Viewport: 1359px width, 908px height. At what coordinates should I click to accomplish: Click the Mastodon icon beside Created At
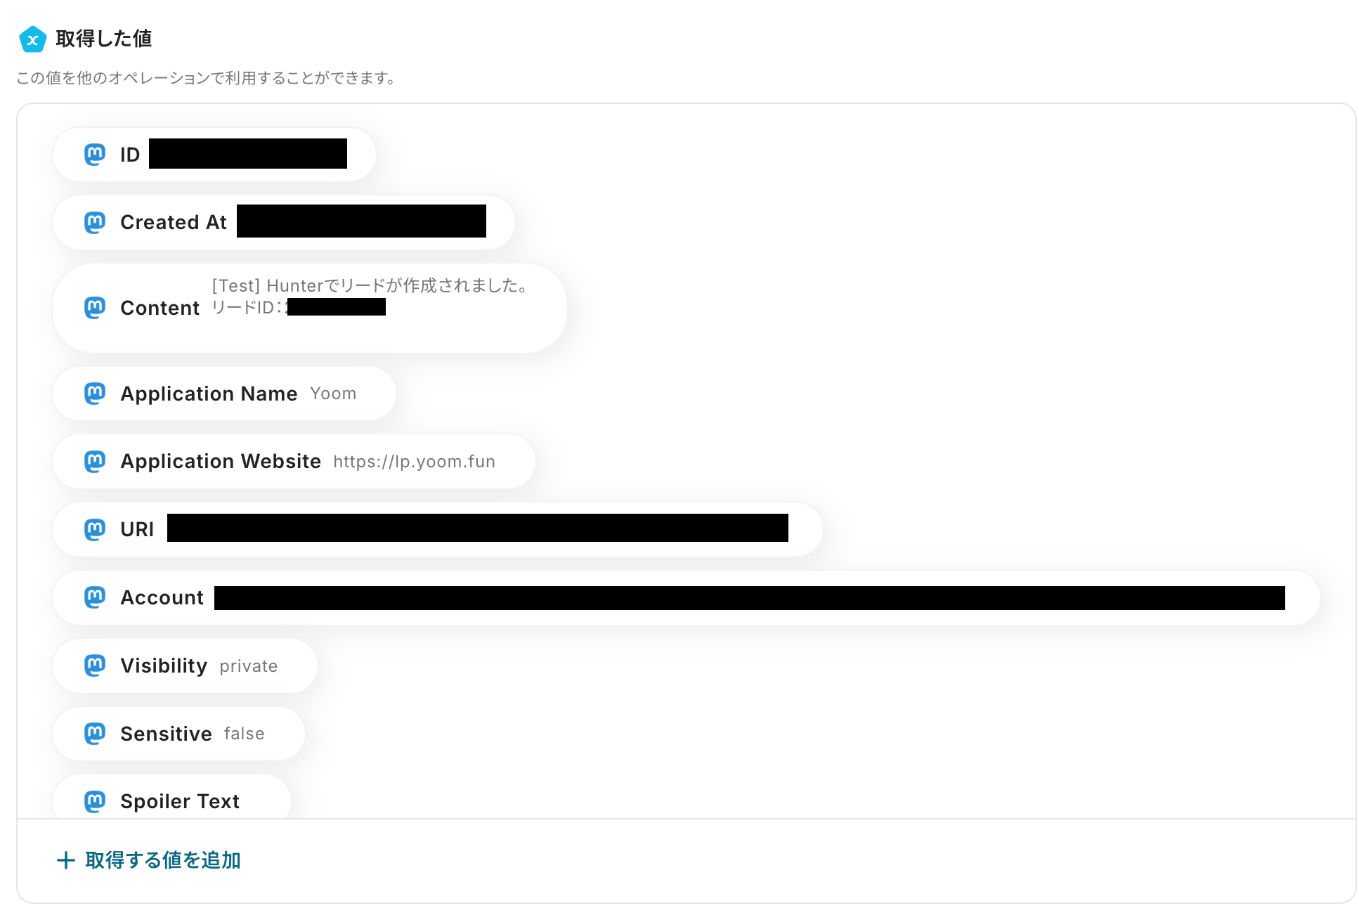95,222
